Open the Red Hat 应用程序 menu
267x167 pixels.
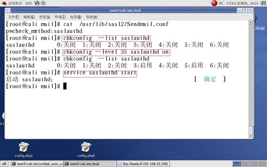12,3
